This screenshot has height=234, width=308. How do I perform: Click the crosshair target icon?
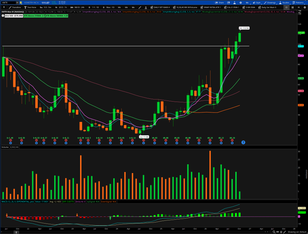point(281,232)
